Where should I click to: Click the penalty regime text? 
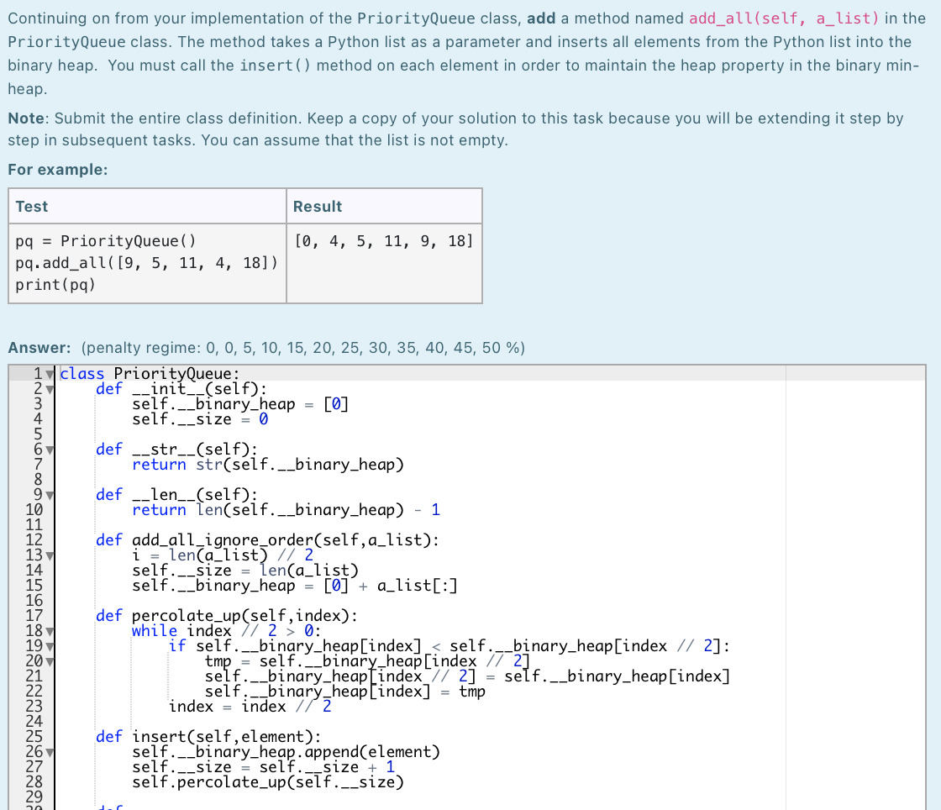303,348
